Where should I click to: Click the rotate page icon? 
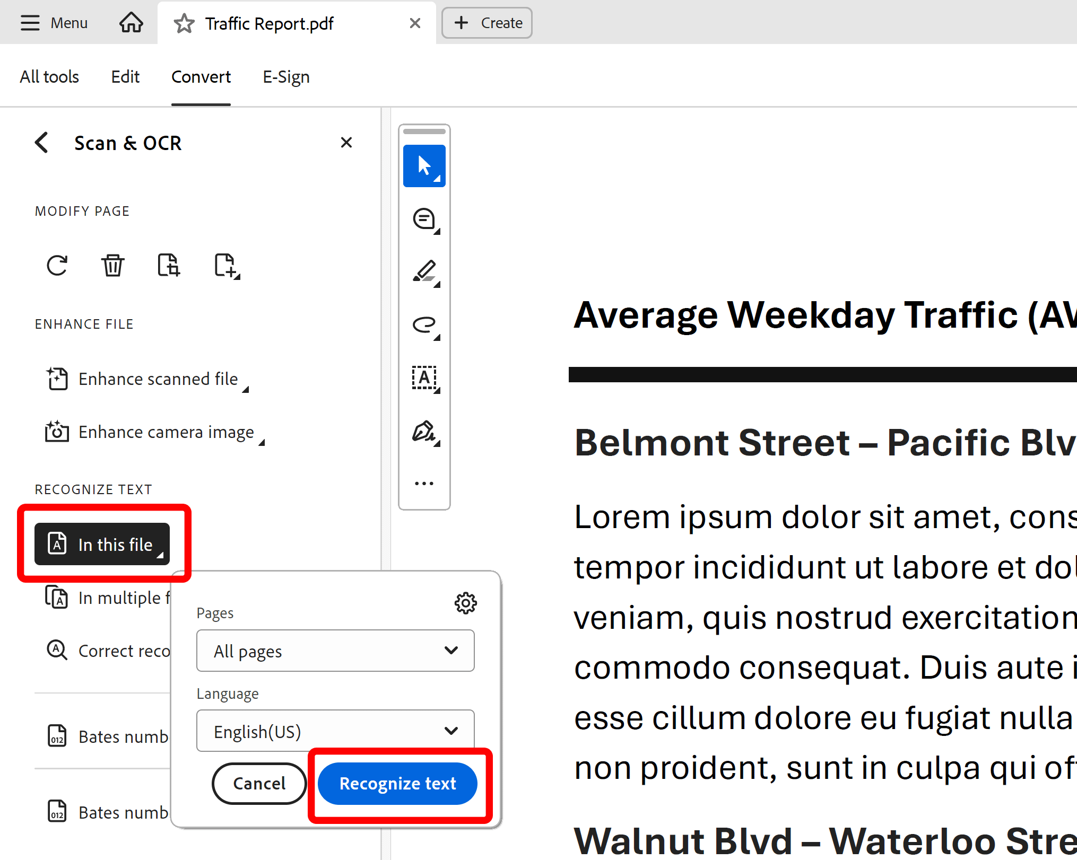pyautogui.click(x=57, y=265)
